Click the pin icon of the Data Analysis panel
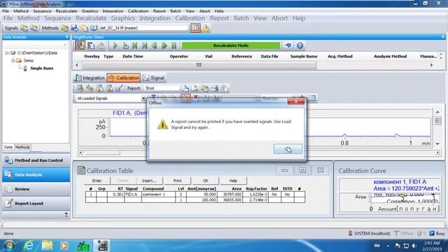 pyautogui.click(x=67, y=37)
